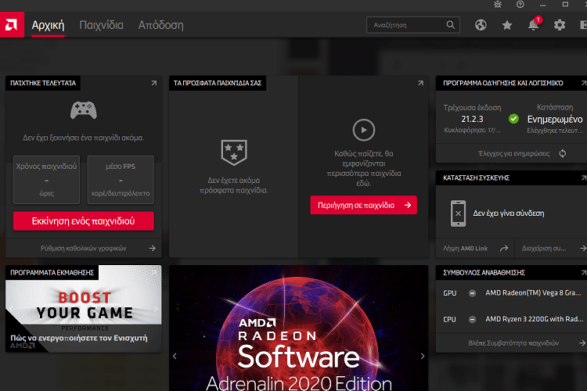Click Λήψη AMD Link link
This screenshot has width=587, height=391.
[466, 249]
